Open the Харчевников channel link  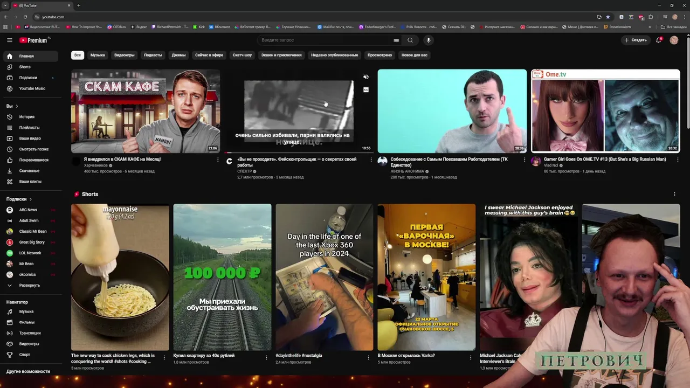(x=95, y=165)
